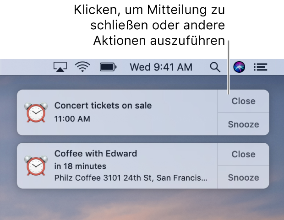Viewport: 284px width, 220px height.
Task: Click the Wed 9:41 AM clock
Action: tap(161, 67)
